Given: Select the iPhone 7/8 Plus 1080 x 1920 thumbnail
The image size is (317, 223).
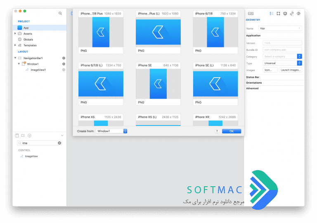Looking at the screenshot, I should [x=101, y=32].
